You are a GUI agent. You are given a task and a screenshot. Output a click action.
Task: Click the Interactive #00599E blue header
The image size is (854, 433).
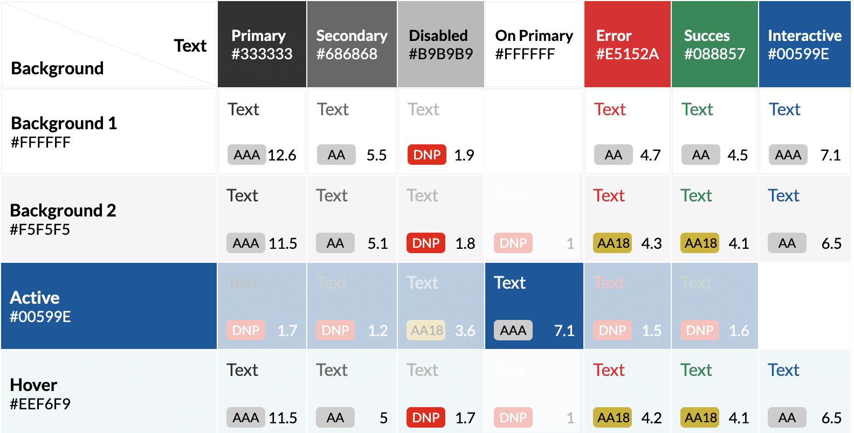(804, 45)
